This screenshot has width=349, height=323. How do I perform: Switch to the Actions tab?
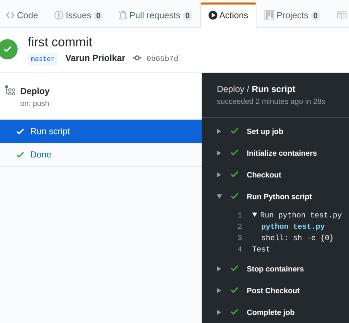coord(228,15)
